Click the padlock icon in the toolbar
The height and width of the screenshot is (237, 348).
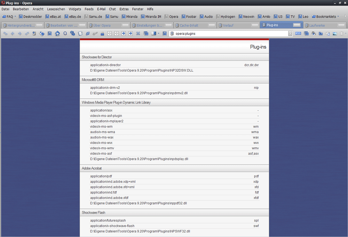(102, 33)
